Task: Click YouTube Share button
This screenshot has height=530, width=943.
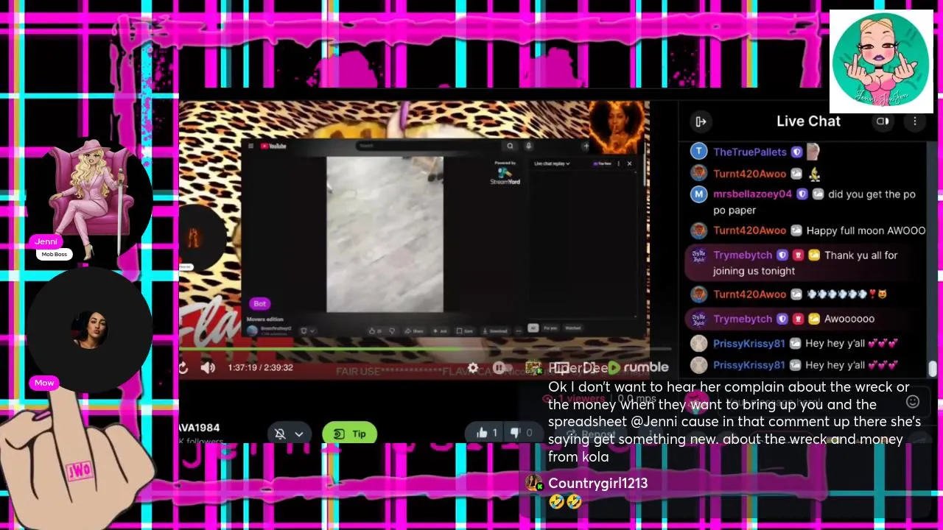Action: 414,331
